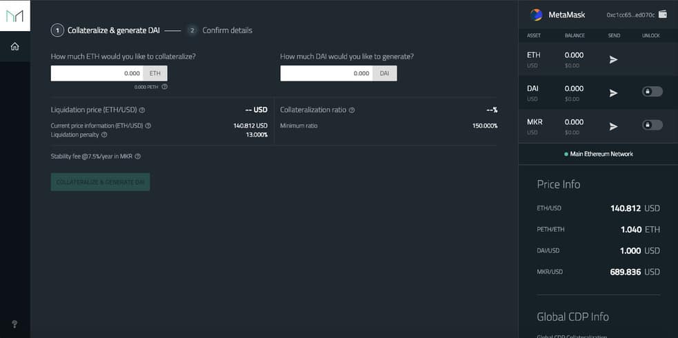Click the MKR/USD value 689.836

coord(626,272)
